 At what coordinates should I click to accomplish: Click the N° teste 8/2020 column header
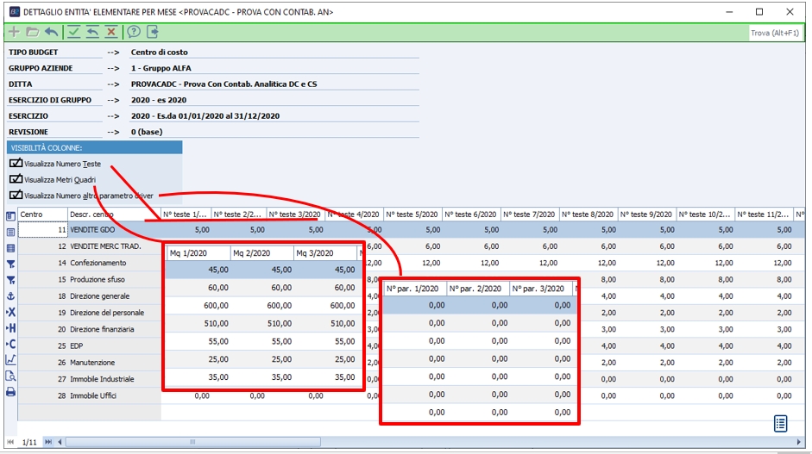tap(589, 215)
